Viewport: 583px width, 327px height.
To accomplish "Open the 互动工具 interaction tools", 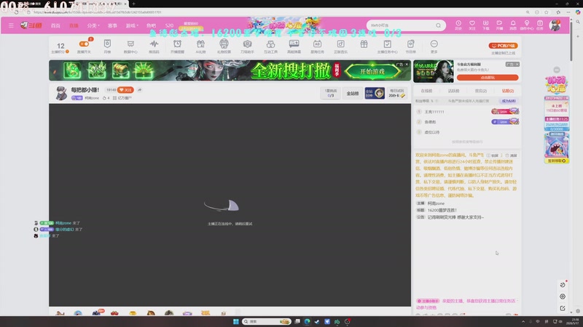I will click(270, 47).
